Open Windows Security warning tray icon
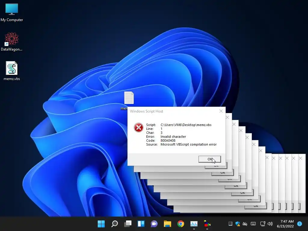The image size is (308, 231). tap(238, 223)
